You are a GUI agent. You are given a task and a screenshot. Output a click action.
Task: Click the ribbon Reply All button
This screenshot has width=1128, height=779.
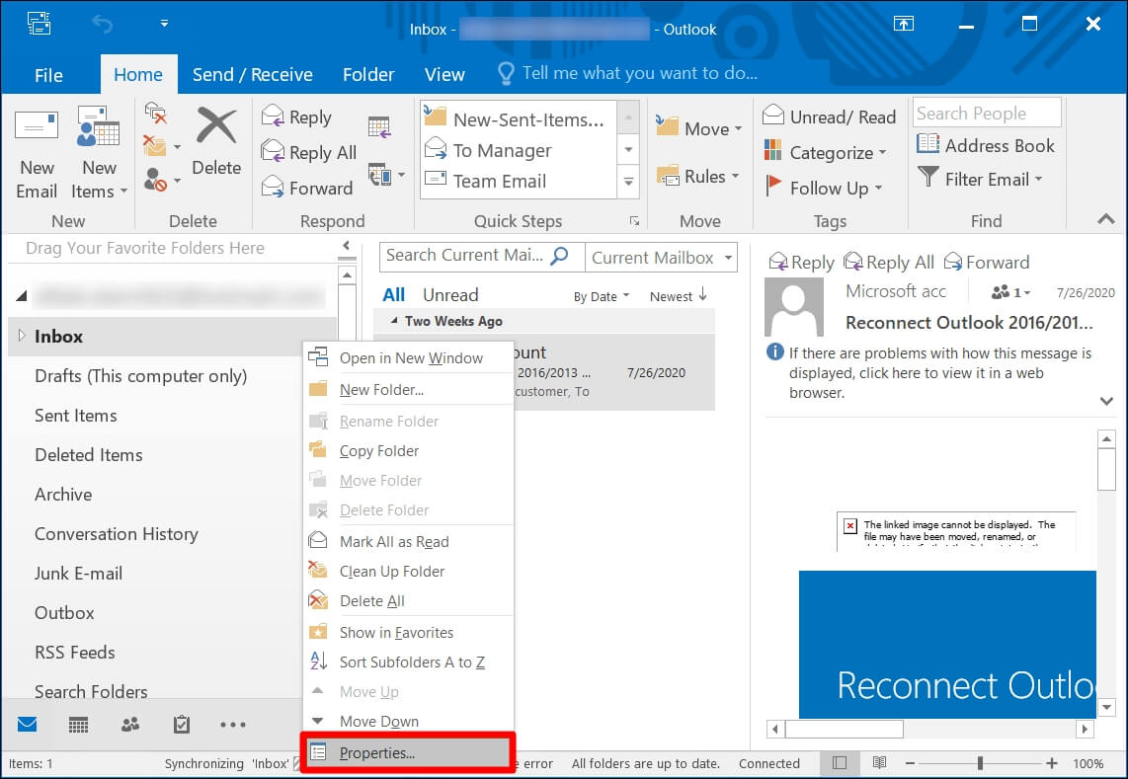tap(308, 152)
